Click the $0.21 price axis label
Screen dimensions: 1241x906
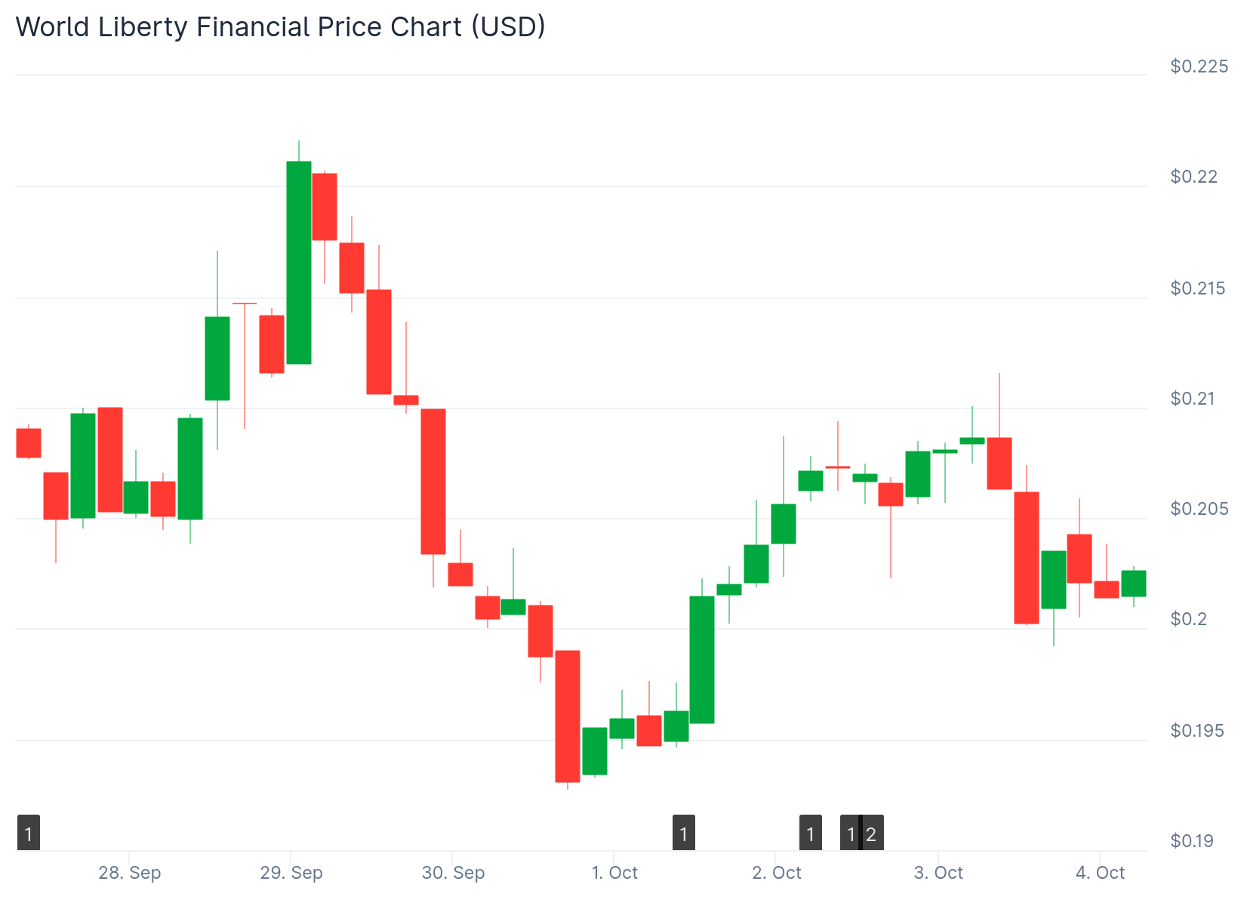point(1193,398)
